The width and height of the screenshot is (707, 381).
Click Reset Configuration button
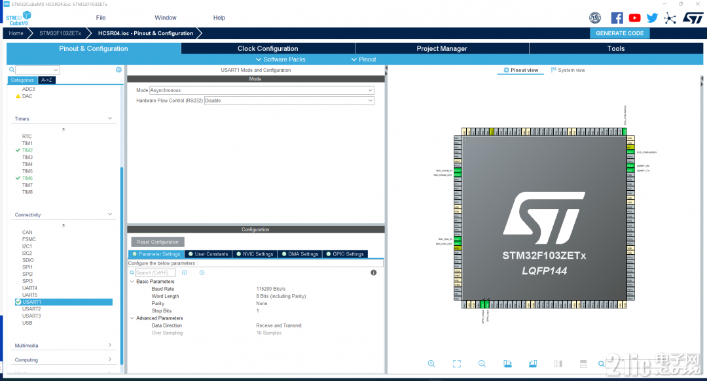click(x=158, y=242)
